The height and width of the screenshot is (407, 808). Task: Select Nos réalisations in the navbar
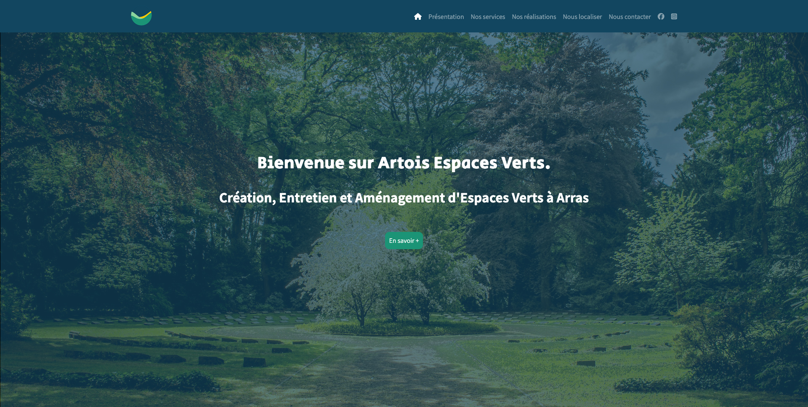point(534,17)
